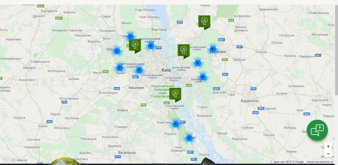
Task: Open cluster of 4 in Obolonskyi district
Action: (x=151, y=46)
